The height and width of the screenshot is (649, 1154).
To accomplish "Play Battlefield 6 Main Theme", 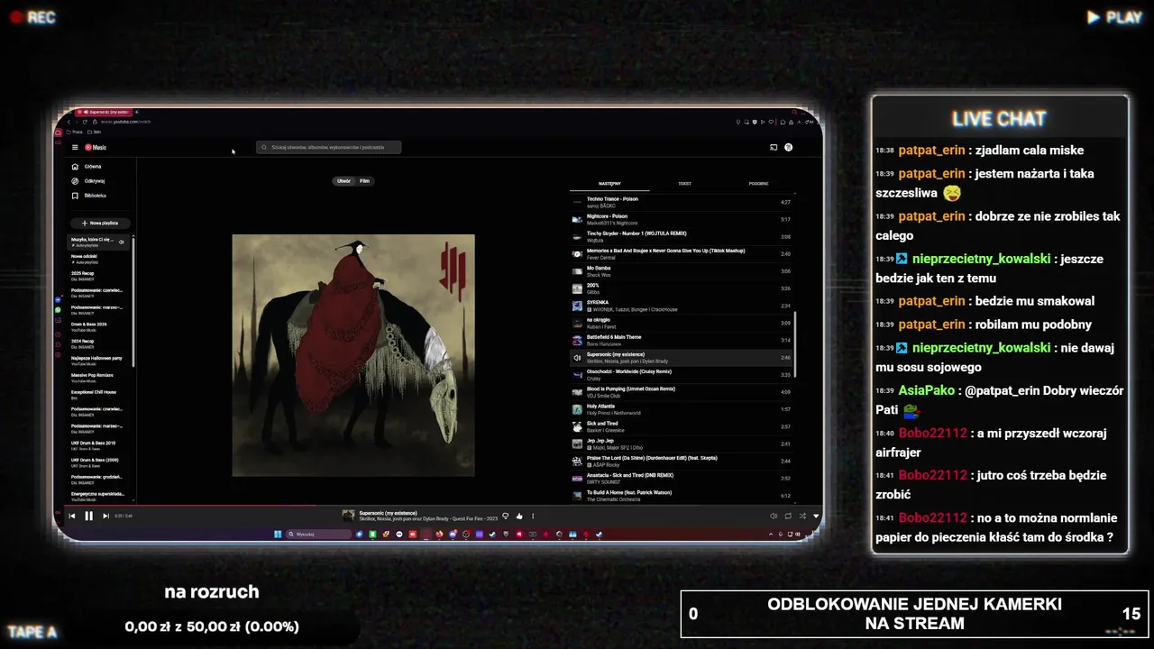I will pos(683,340).
